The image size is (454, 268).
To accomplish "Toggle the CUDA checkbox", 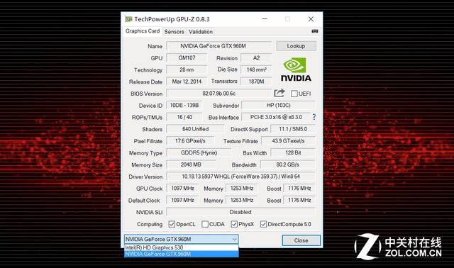I will 205,224.
